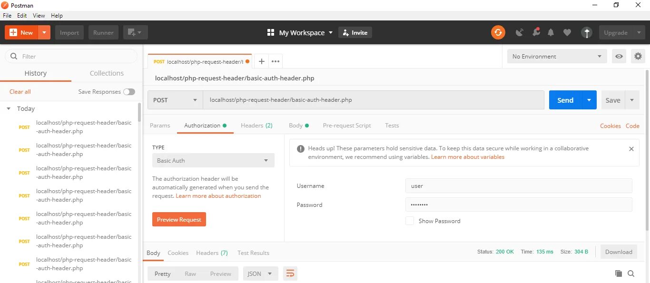Check the Show Password checkbox
Image resolution: width=650 pixels, height=283 pixels.
pyautogui.click(x=410, y=221)
